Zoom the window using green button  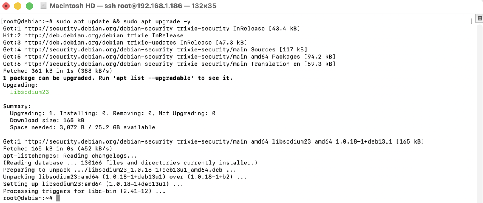point(29,6)
